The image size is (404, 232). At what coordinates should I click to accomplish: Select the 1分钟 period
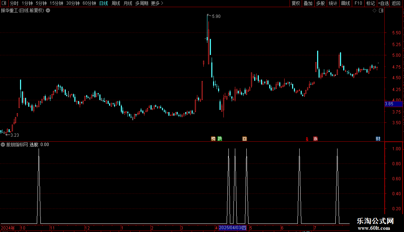pos(27,3)
